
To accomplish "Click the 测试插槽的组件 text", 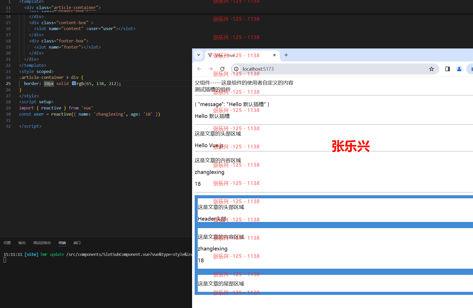I will coord(213,89).
